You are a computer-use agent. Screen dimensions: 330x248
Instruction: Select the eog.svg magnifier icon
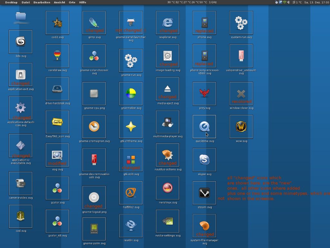coord(57,155)
